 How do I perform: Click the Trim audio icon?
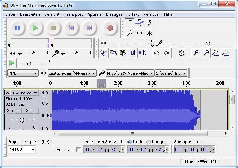tap(133, 53)
